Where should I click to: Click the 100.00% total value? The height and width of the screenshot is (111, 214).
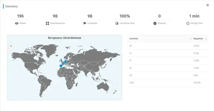coord(197,83)
